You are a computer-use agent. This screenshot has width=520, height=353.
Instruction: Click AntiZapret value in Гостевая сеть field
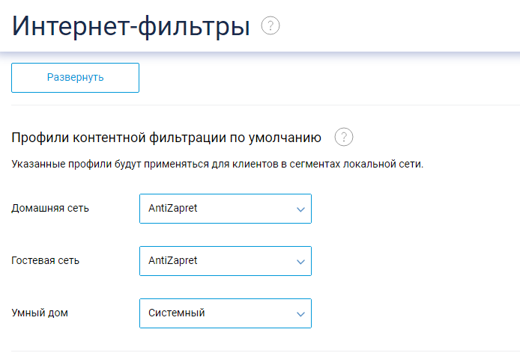[173, 260]
